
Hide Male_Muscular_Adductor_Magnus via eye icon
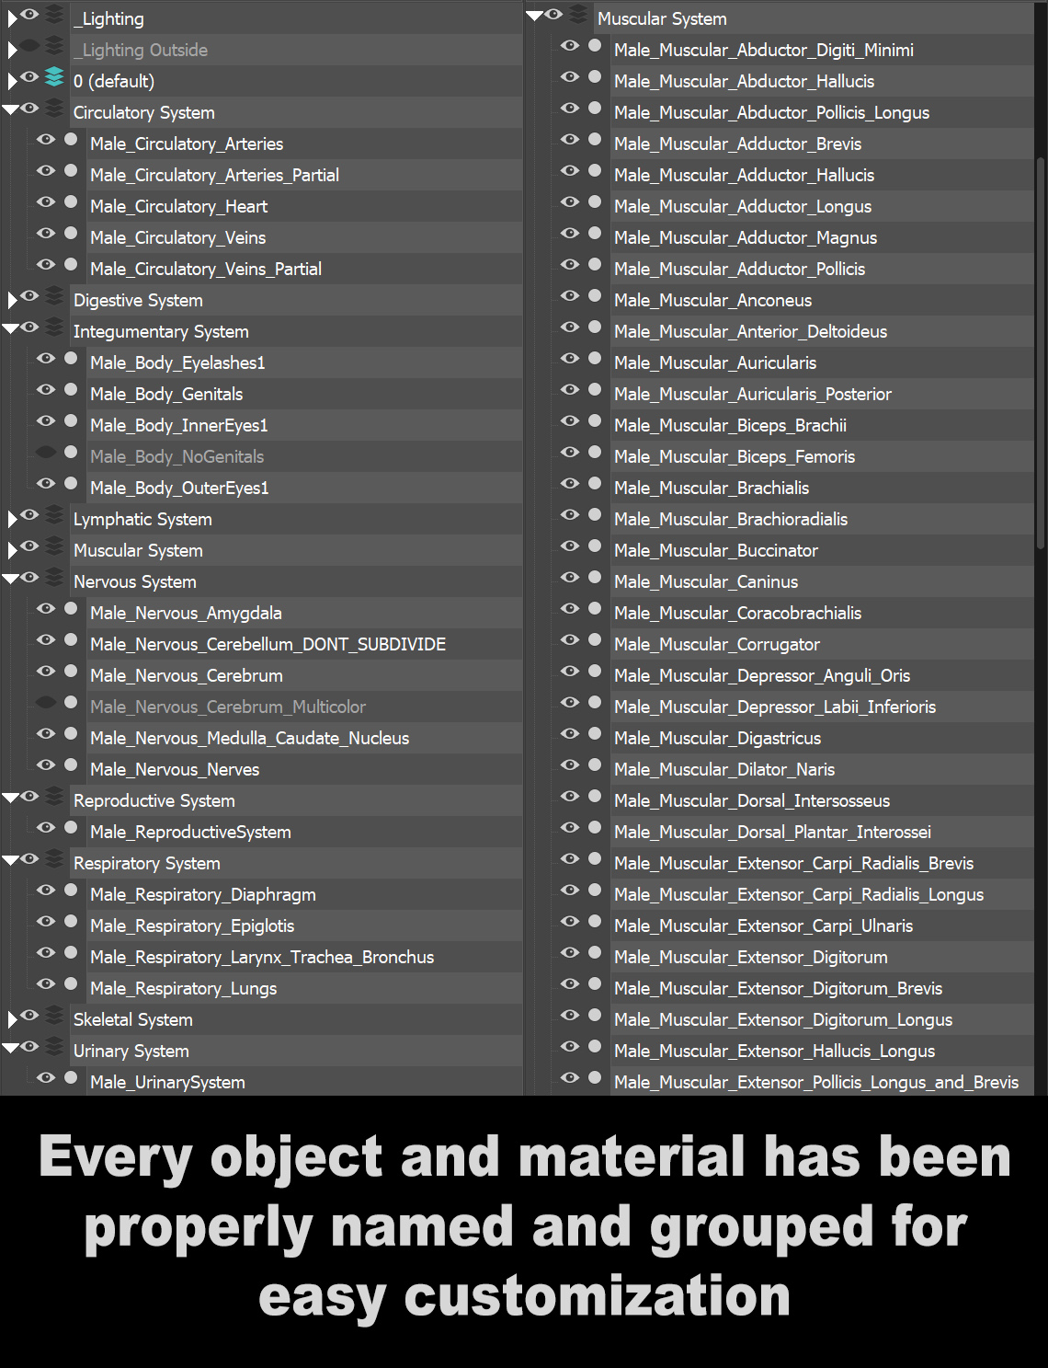point(570,234)
